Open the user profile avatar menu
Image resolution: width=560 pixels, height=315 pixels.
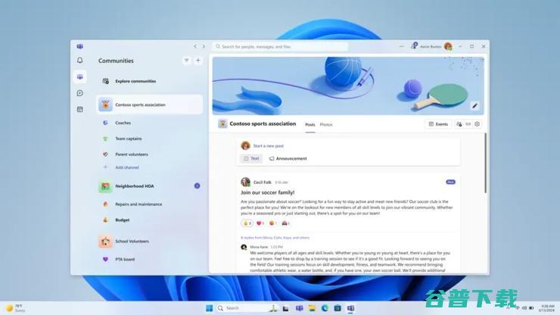pos(448,46)
